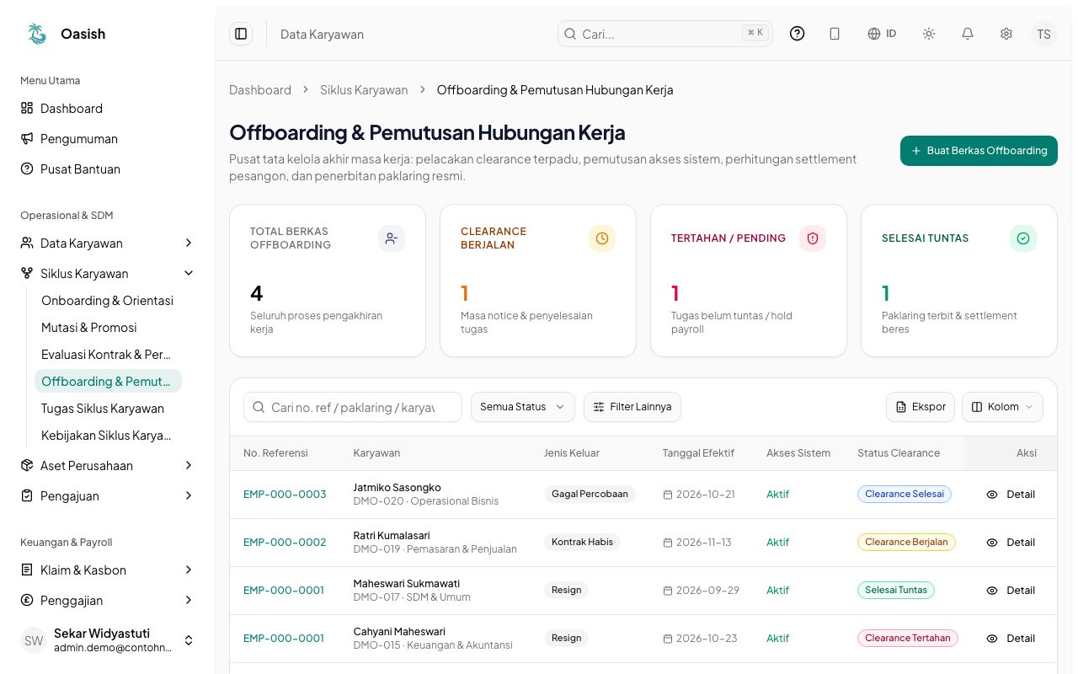The width and height of the screenshot is (1078, 674).
Task: Expand the Data Karyawan menu chevron
Action: click(189, 243)
